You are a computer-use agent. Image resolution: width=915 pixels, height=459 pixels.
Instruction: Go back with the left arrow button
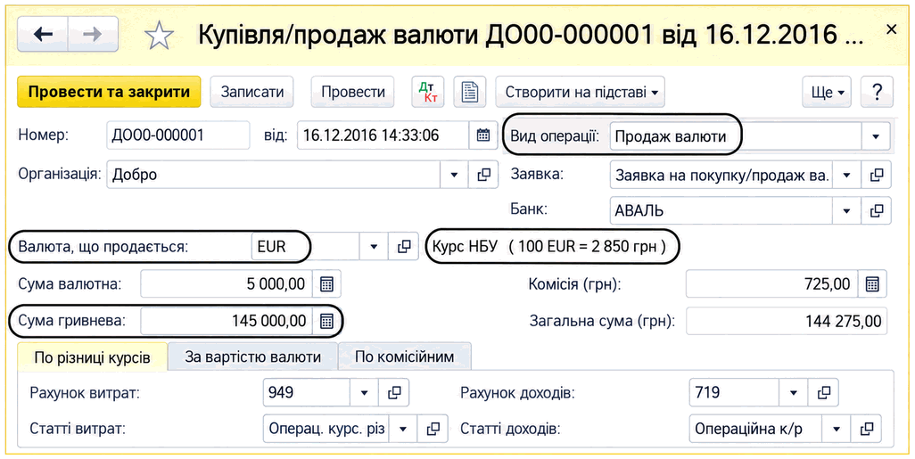[43, 35]
